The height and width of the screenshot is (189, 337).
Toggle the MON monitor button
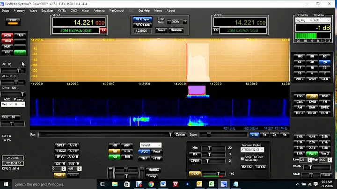coord(7,35)
